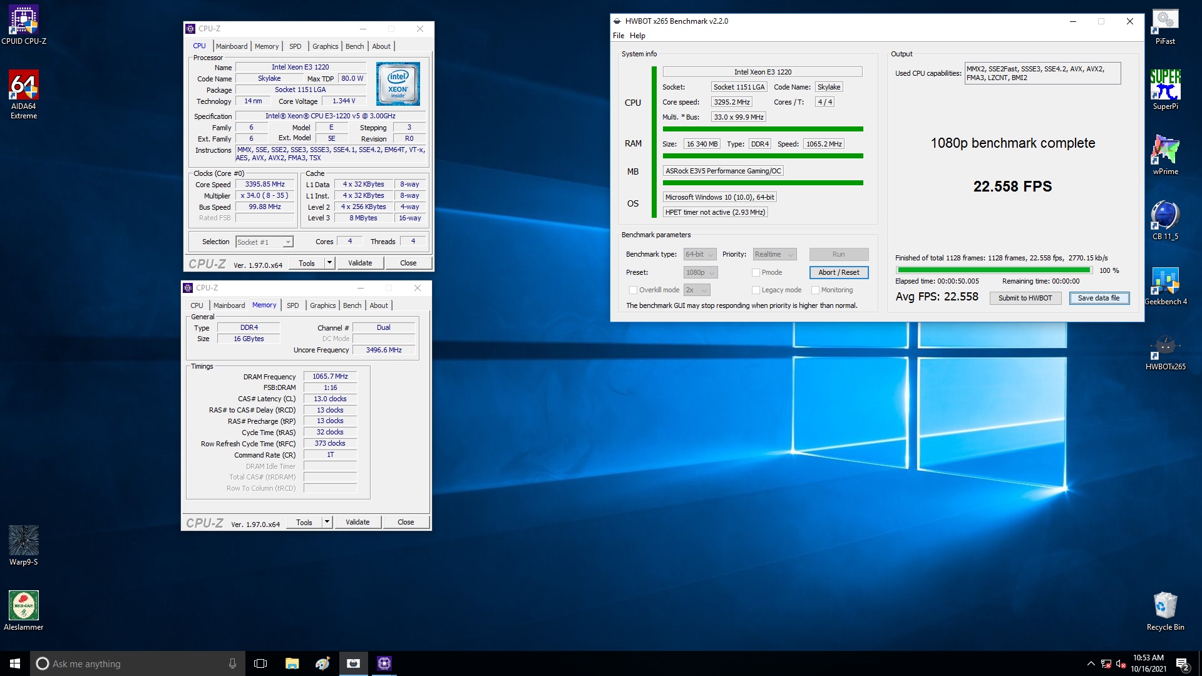Open the Help menu in HWBOT
This screenshot has height=676, width=1202.
click(637, 36)
